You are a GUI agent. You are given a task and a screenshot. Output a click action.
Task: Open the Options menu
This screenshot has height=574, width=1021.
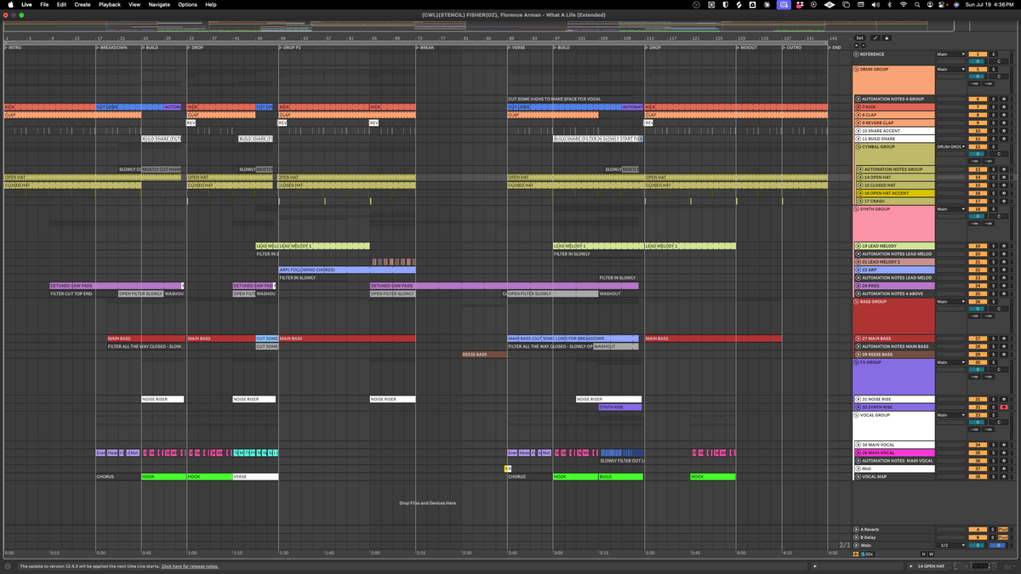[188, 4]
